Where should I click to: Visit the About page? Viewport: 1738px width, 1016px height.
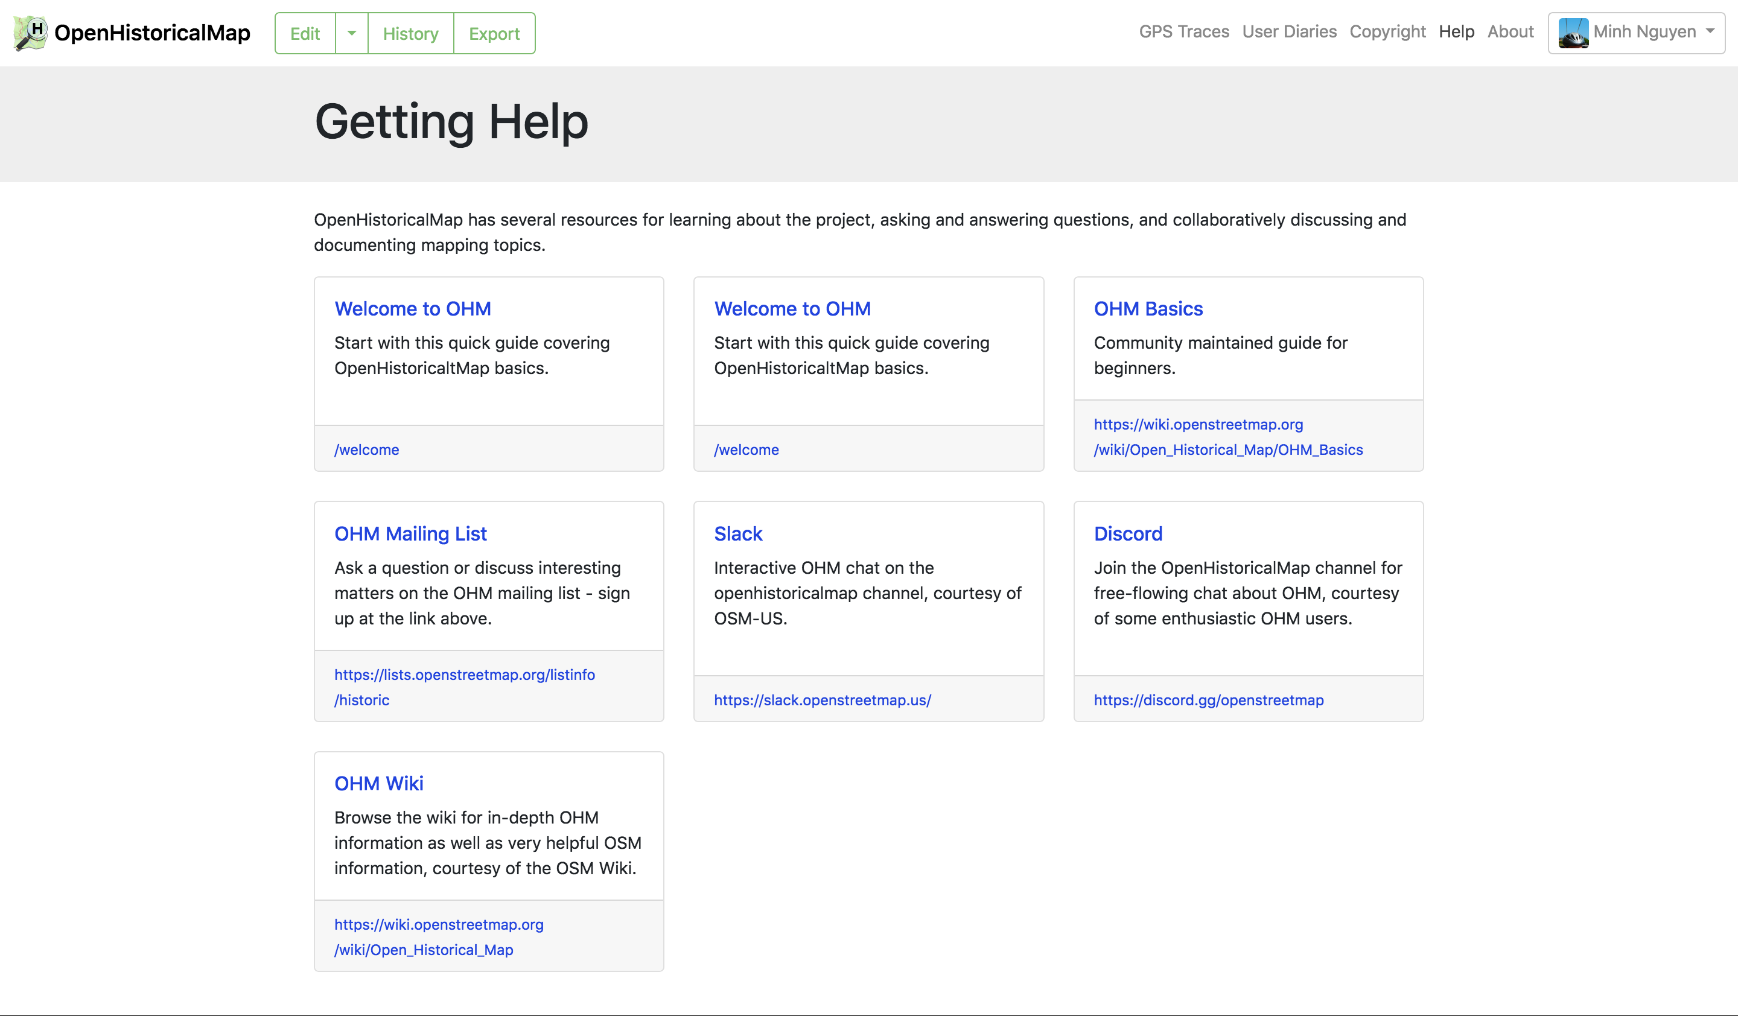coord(1510,31)
